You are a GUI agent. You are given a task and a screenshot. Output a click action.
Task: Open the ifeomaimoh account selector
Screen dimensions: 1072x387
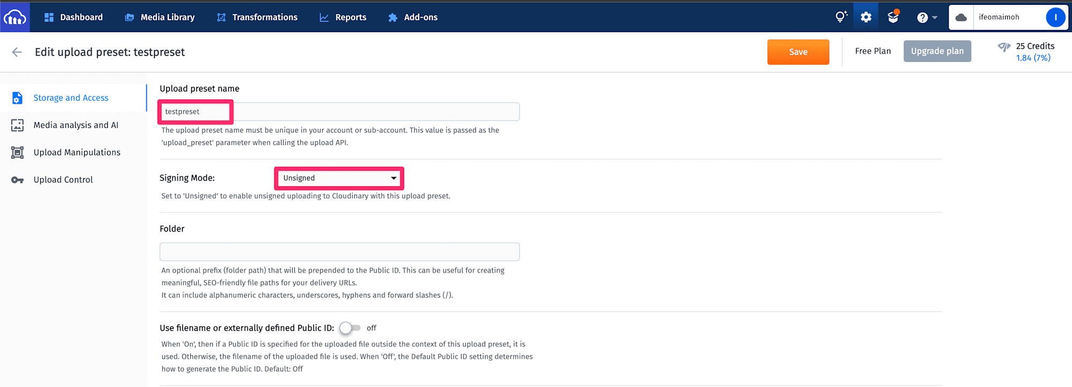click(1008, 17)
